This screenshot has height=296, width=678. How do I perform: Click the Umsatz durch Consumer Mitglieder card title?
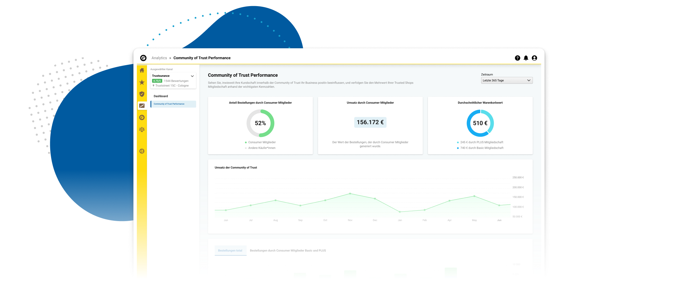370,103
